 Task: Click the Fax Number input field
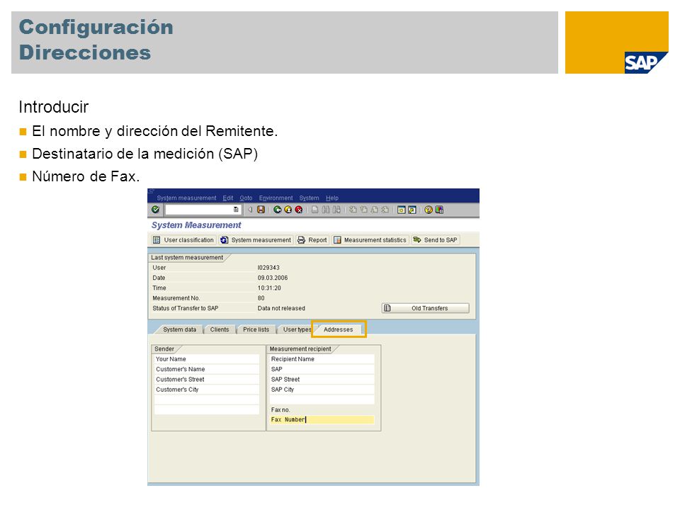click(x=322, y=420)
